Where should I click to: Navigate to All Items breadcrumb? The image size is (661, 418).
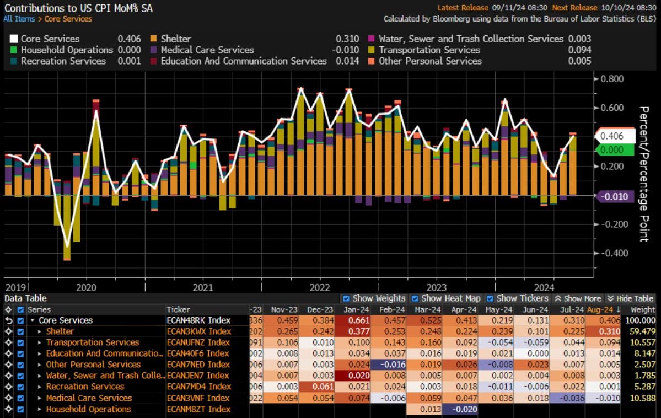[x=19, y=19]
